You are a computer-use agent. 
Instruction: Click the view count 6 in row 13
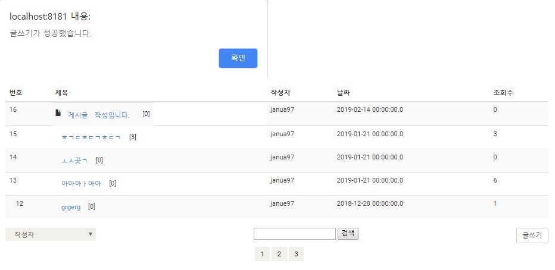point(495,181)
